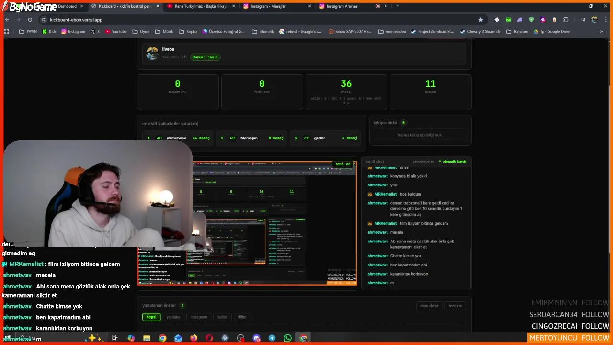The height and width of the screenshot is (345, 613).
Task: Select active user Memejan with 8 mesaj
Action: point(252,138)
